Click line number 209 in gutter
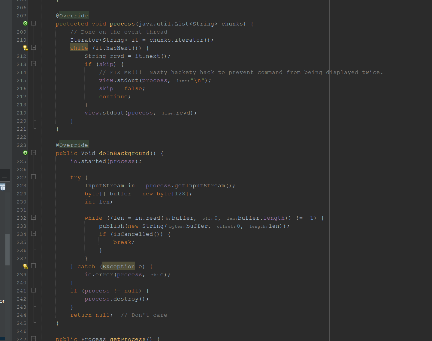This screenshot has width=432, height=341. [x=22, y=32]
